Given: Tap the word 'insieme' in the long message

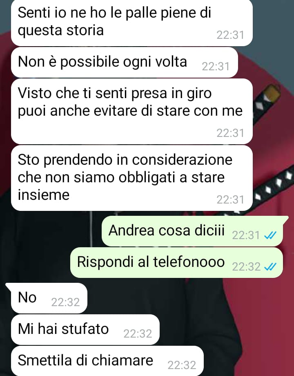Looking at the screenshot, I should (44, 195).
